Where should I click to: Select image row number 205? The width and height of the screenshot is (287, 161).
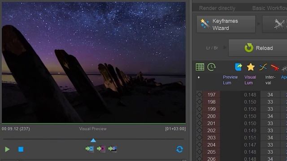point(211,152)
